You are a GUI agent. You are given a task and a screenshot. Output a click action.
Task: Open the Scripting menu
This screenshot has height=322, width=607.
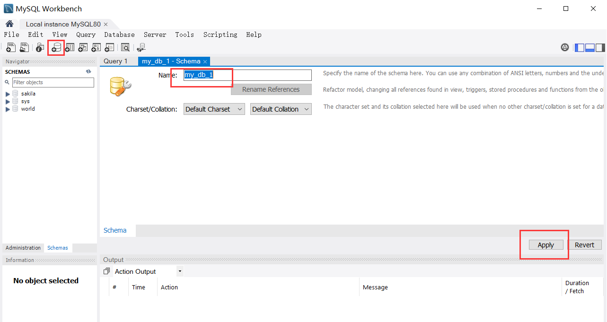pyautogui.click(x=220, y=35)
